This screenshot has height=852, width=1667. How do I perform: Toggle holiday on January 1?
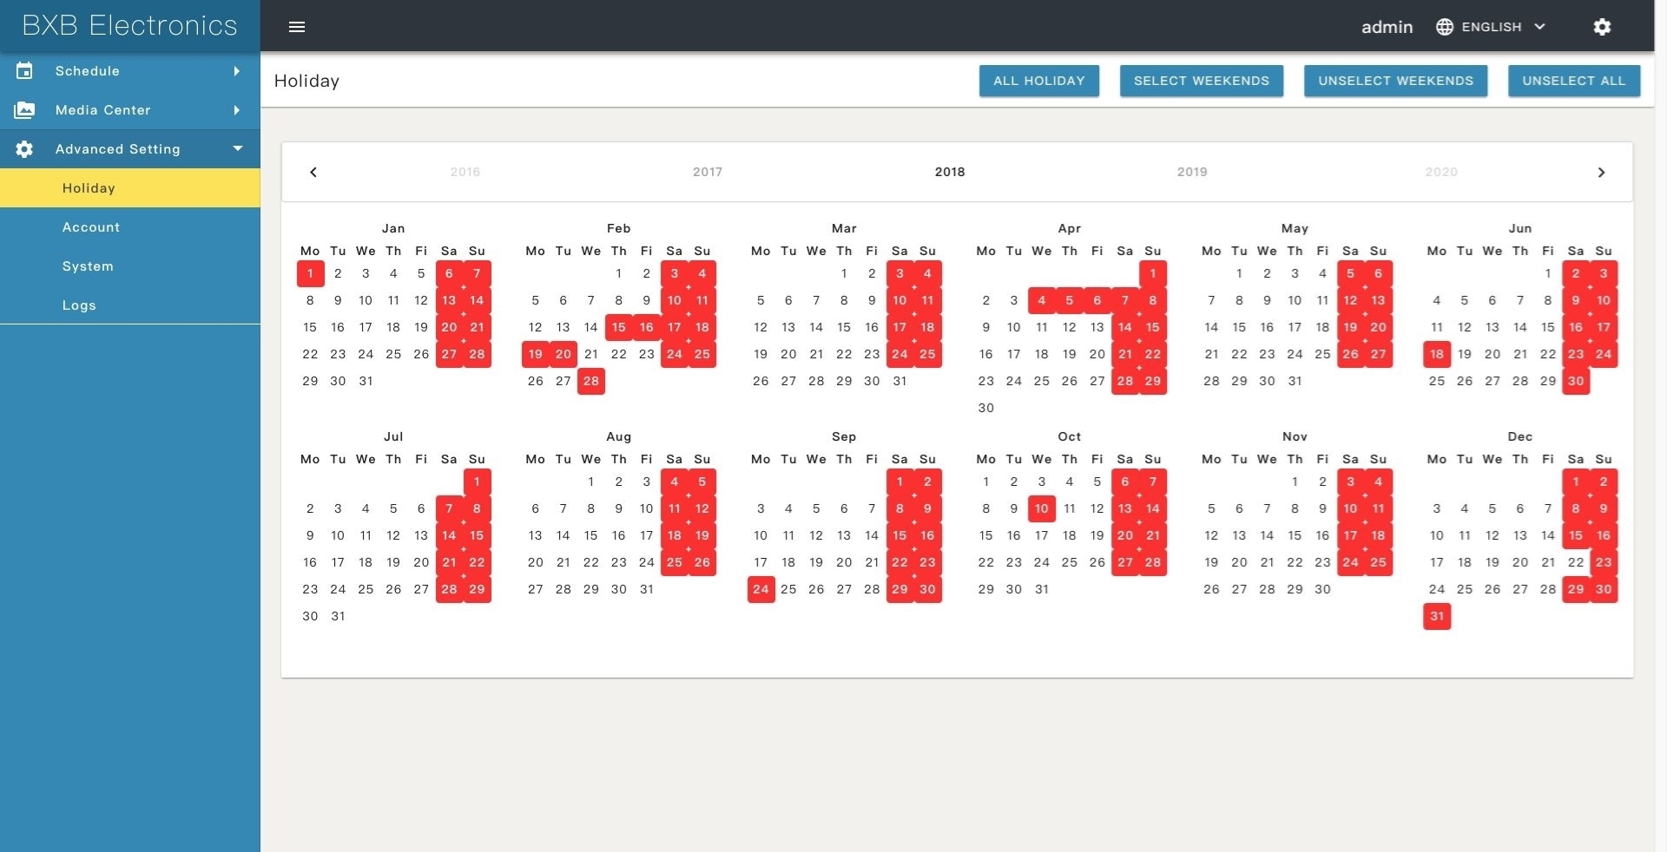pos(310,273)
